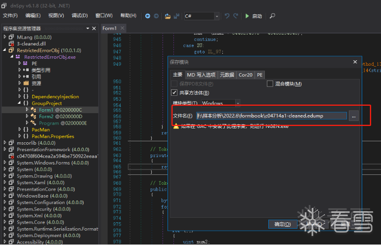Click the 文件名 path input field

point(271,116)
